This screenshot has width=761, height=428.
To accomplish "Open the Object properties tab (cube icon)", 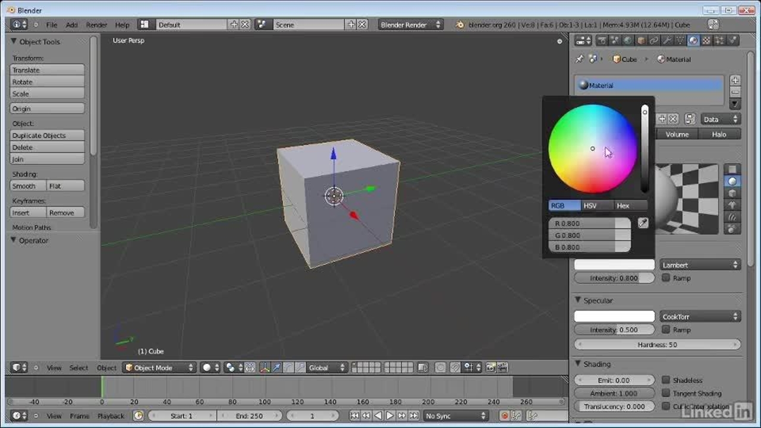I will 641,40.
